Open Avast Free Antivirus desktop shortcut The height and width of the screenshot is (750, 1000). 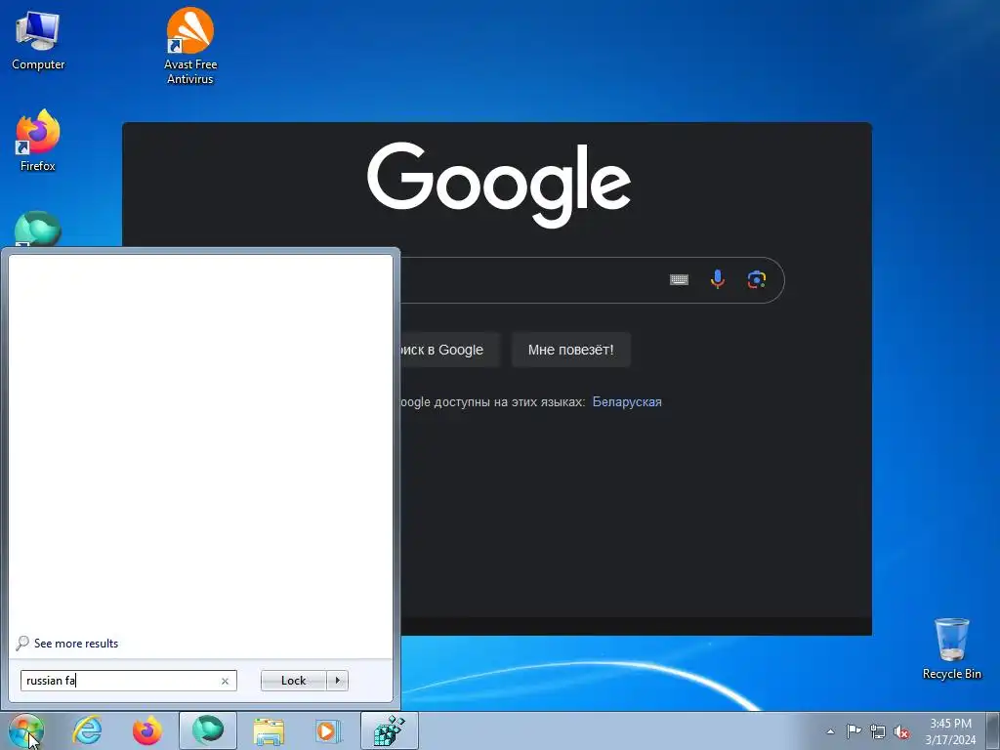pyautogui.click(x=190, y=46)
